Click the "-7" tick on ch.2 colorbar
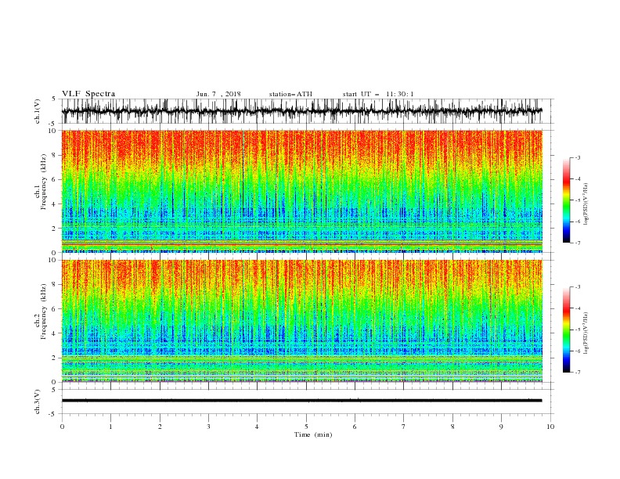The image size is (620, 479). (577, 373)
